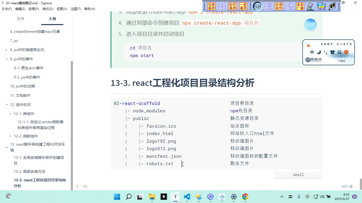Open the Windows Start menu

[x=117, y=197]
